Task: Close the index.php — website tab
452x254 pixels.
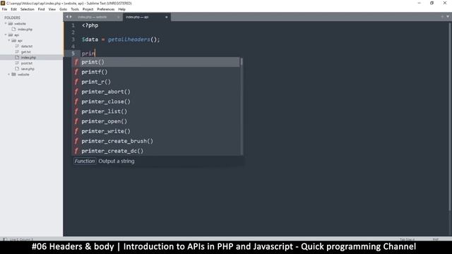Action: (119, 17)
